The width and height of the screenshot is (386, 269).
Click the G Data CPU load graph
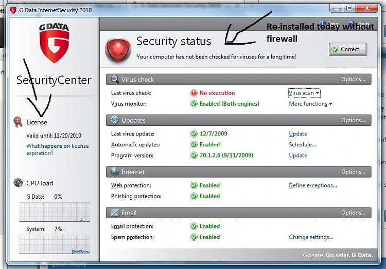[x=55, y=212]
